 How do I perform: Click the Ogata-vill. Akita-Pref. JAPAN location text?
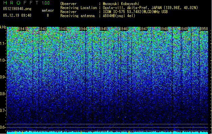[150, 8]
